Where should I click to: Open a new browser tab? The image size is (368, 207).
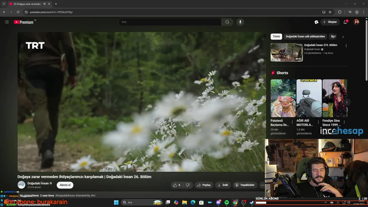pyautogui.click(x=56, y=4)
